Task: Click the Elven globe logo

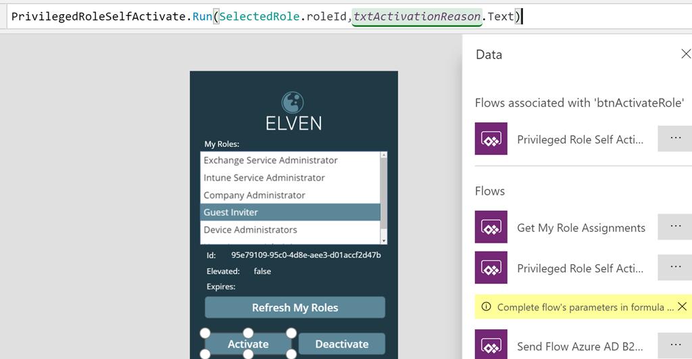Action: 293,103
